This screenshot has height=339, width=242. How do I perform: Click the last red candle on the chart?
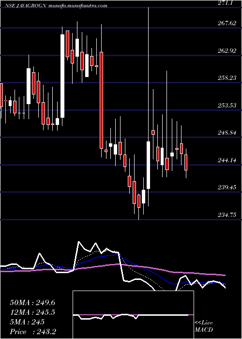tap(186, 163)
